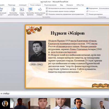The image size is (109, 109).
Task: Switch to the Анимация ribbon tab
Action: [23, 5]
